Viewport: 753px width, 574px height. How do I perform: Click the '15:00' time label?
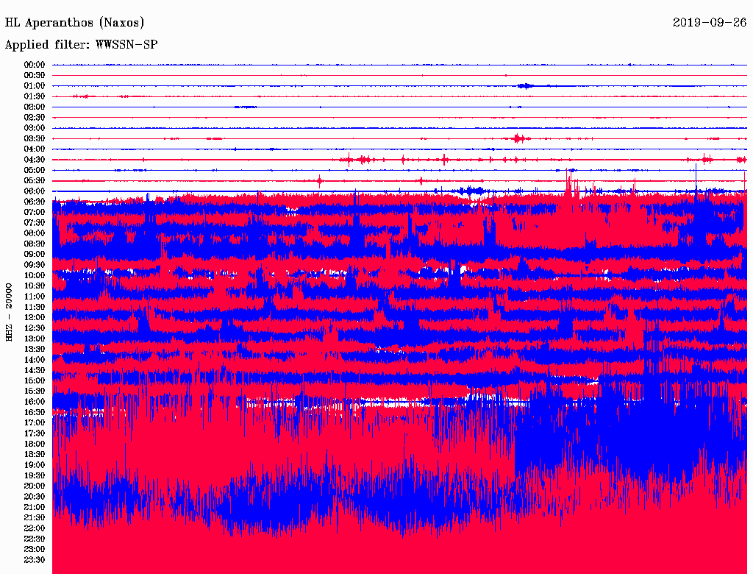(35, 380)
